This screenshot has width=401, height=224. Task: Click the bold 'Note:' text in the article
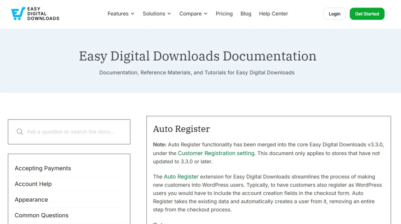[160, 145]
